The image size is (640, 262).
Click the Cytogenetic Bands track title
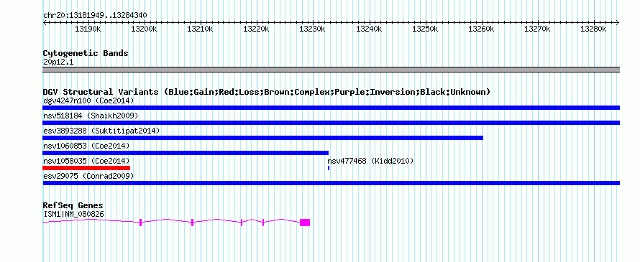(86, 53)
